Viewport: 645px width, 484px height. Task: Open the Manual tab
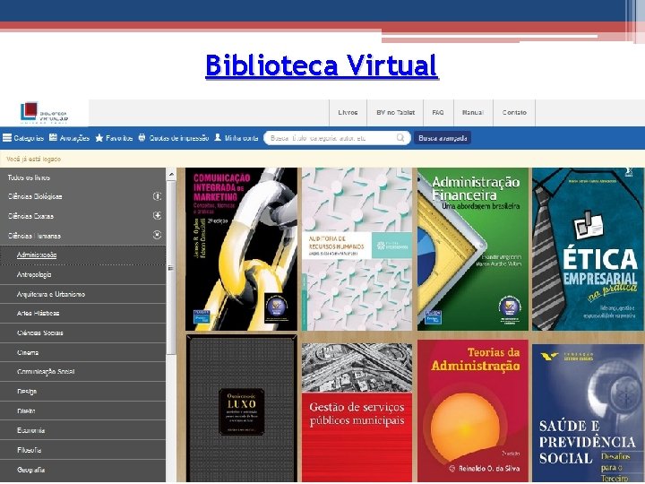(473, 112)
